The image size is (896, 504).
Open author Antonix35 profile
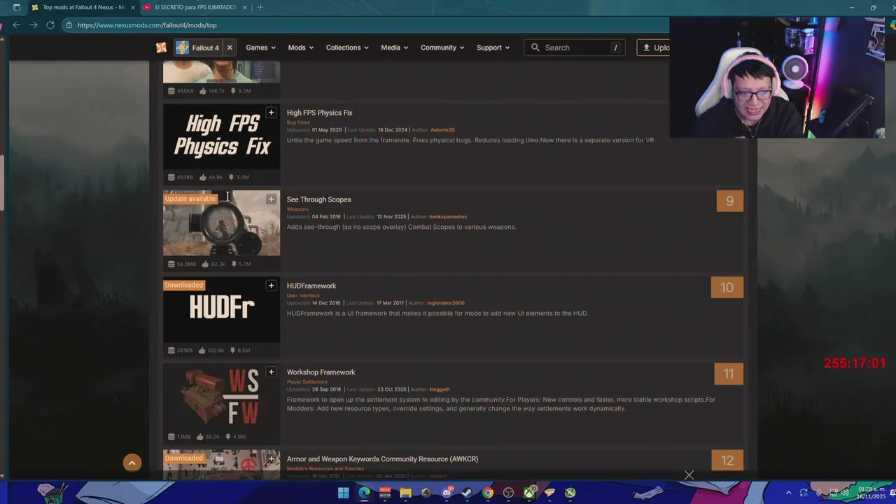click(442, 130)
